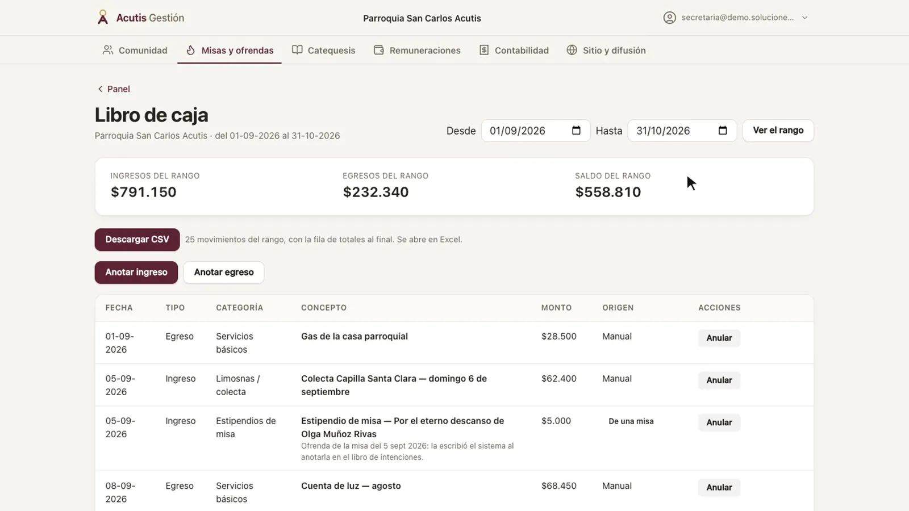The height and width of the screenshot is (511, 909).
Task: Click the Comunidad people icon
Action: pos(107,50)
